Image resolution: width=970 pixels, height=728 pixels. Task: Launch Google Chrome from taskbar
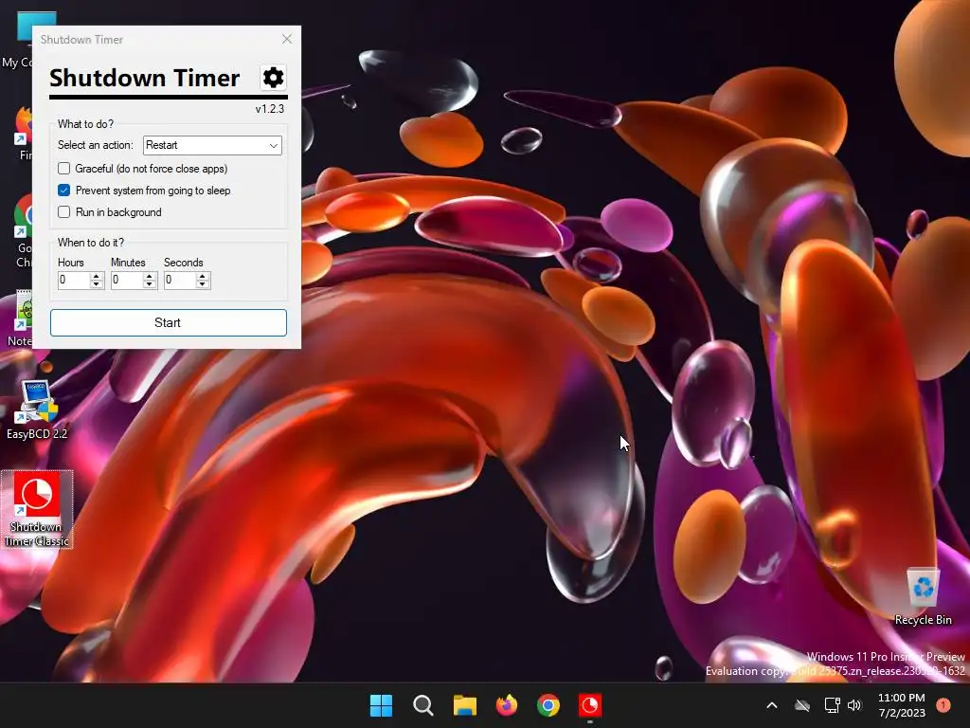click(x=548, y=705)
